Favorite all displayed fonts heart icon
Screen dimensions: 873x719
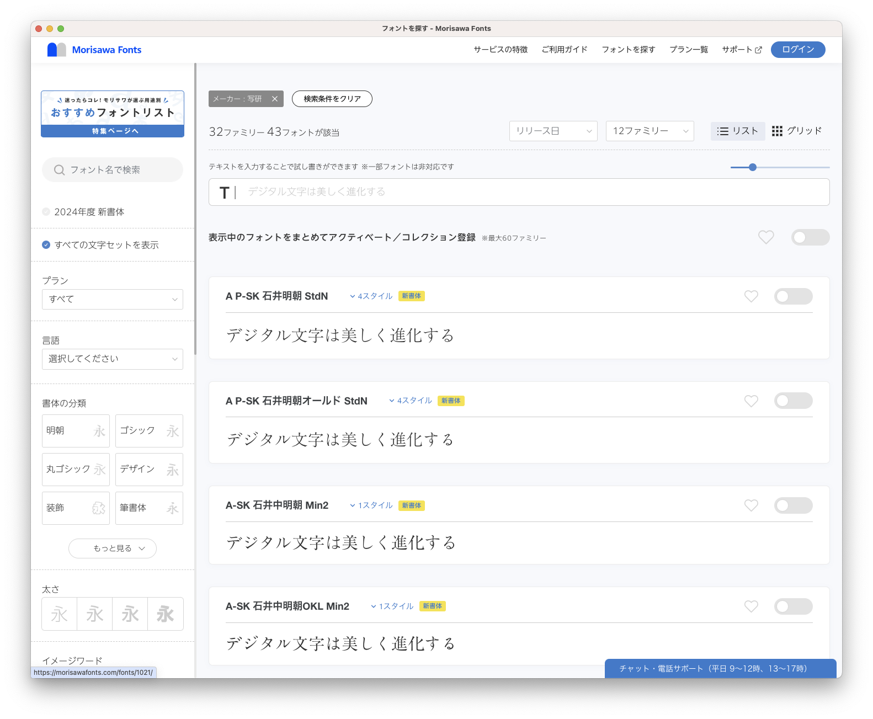click(x=766, y=237)
